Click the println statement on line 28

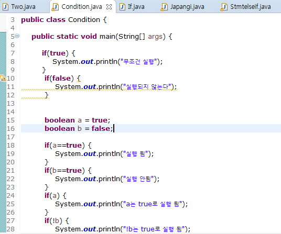click(123, 229)
